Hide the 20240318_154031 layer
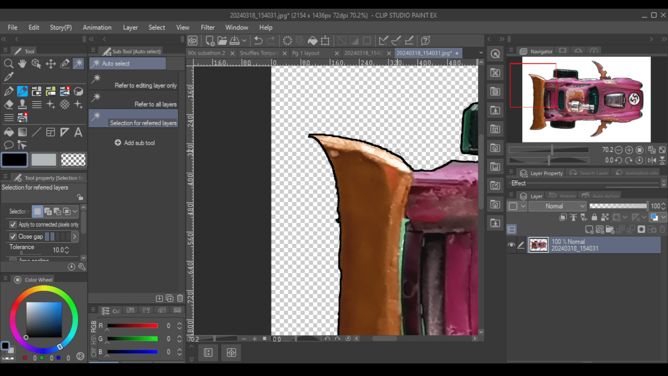Viewport: 668px width, 376px height. 511,245
